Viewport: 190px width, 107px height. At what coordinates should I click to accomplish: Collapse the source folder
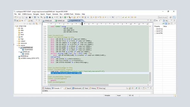(17, 45)
